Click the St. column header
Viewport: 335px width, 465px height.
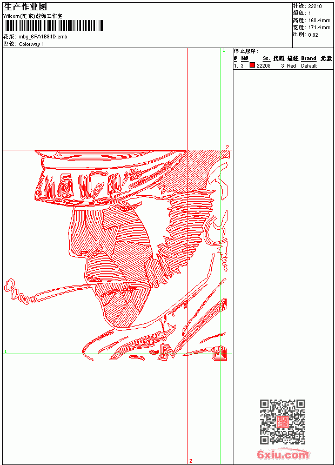266,58
